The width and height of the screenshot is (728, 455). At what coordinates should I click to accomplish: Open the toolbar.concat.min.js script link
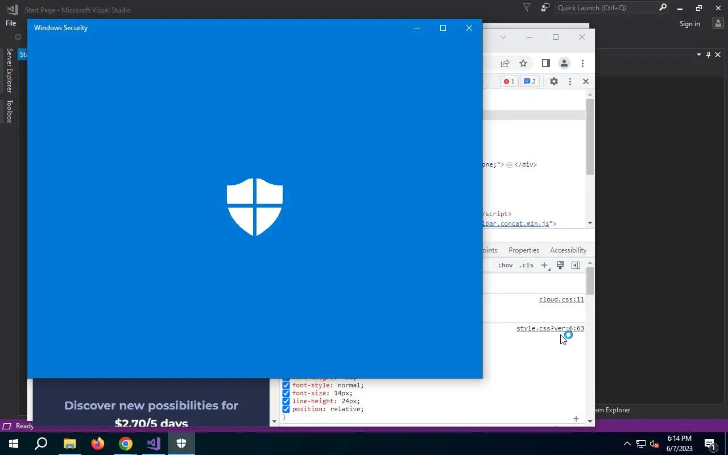[516, 224]
